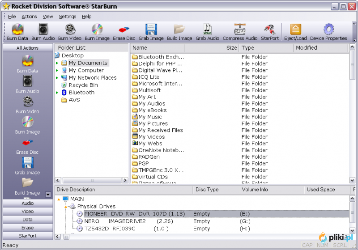Switch to Data sidebar group

28,220
